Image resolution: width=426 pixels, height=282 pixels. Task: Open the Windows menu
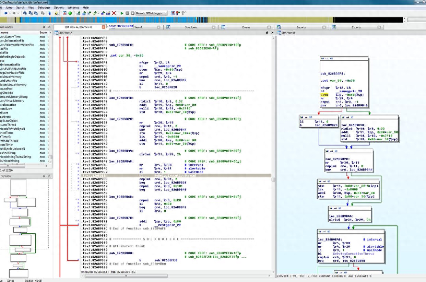coord(73,7)
